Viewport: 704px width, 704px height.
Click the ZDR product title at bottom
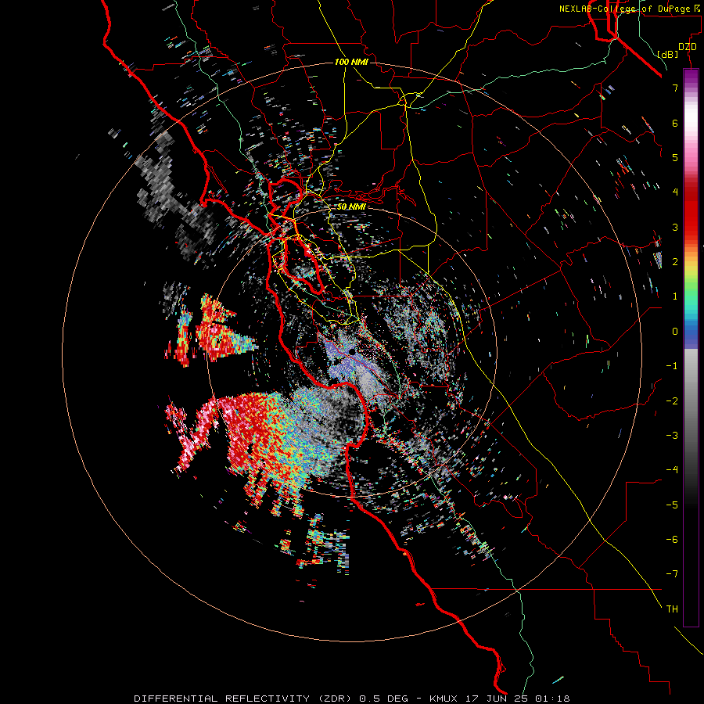351,699
